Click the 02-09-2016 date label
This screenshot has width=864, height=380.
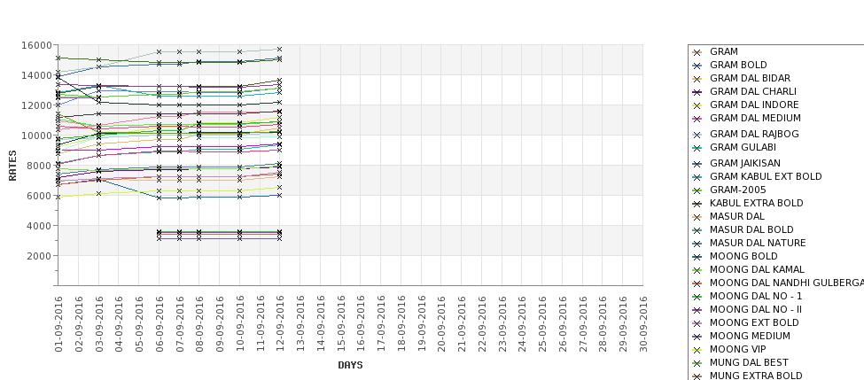[79, 324]
